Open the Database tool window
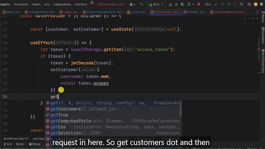 263,35
